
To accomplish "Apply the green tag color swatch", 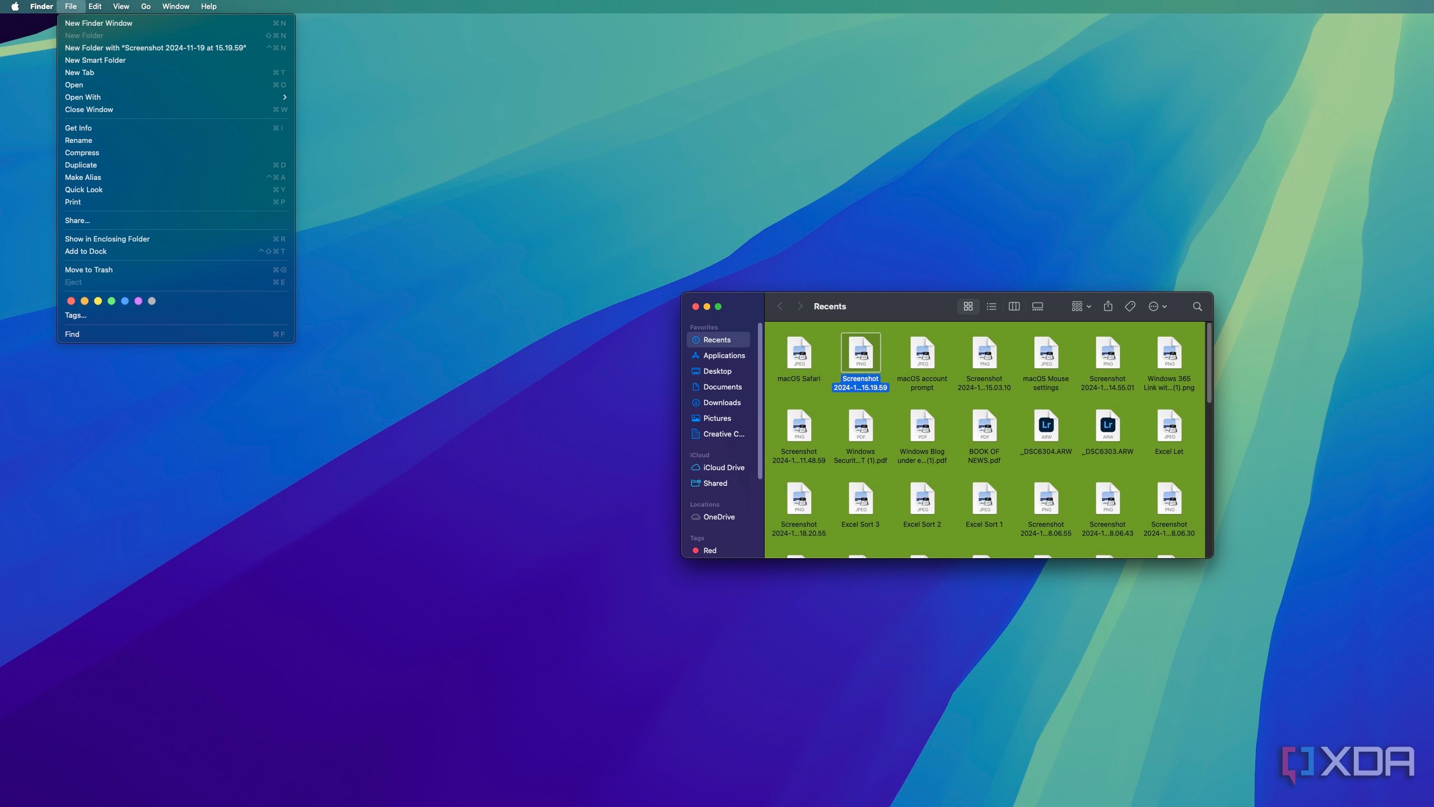I will (x=111, y=301).
